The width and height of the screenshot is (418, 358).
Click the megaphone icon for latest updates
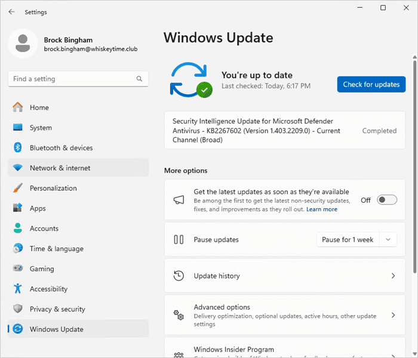point(179,200)
